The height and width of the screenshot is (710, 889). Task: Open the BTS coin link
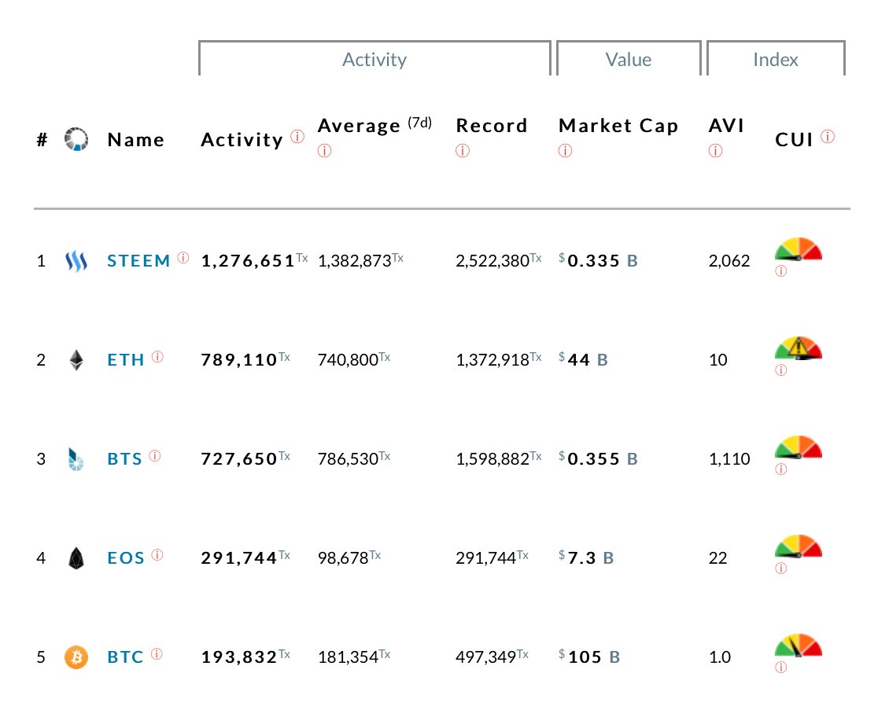point(125,459)
